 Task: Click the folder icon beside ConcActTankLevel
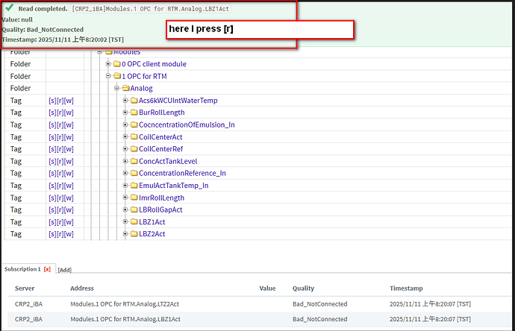[x=134, y=161]
